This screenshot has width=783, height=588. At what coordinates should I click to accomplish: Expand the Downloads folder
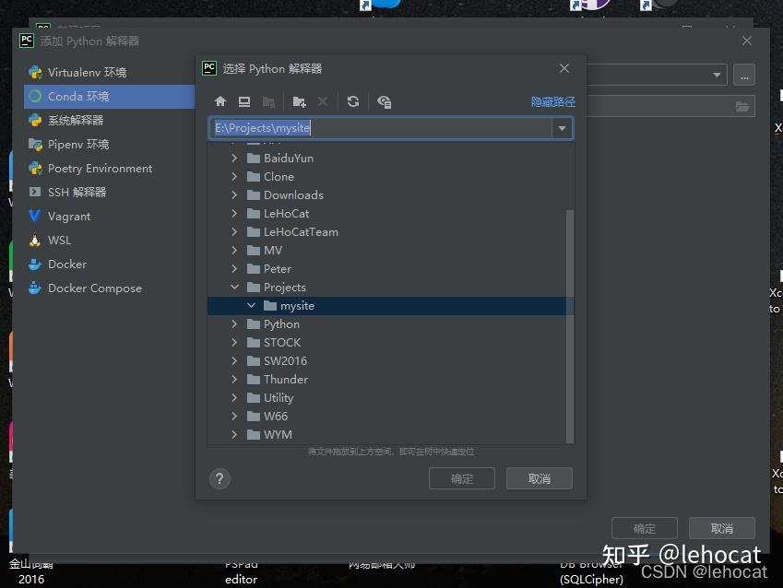click(234, 194)
